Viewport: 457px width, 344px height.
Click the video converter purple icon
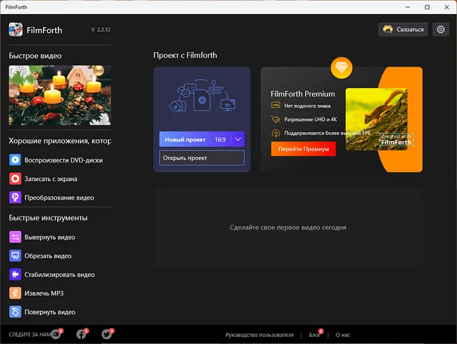pyautogui.click(x=15, y=197)
